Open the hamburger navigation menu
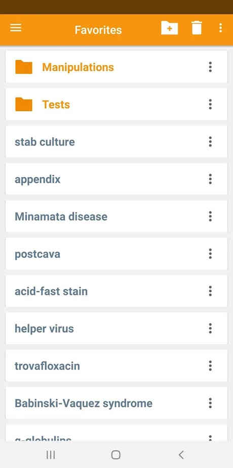The height and width of the screenshot is (468, 233). (16, 28)
